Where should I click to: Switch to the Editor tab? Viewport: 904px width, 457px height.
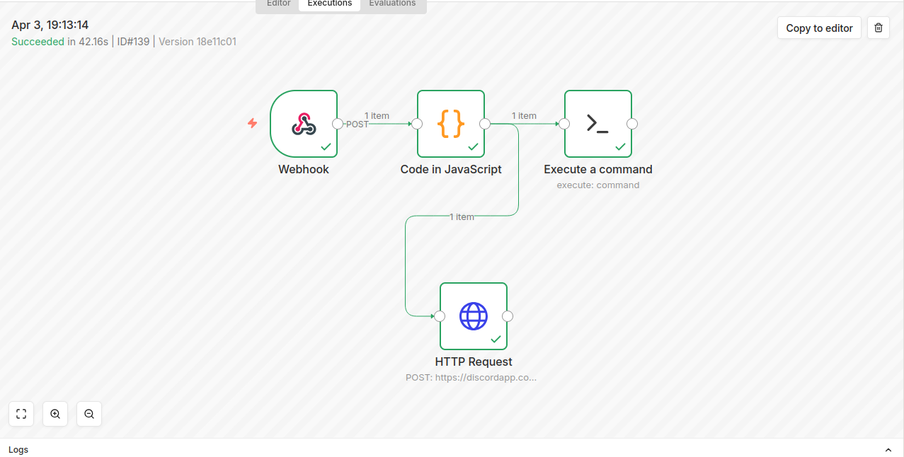coord(278,4)
